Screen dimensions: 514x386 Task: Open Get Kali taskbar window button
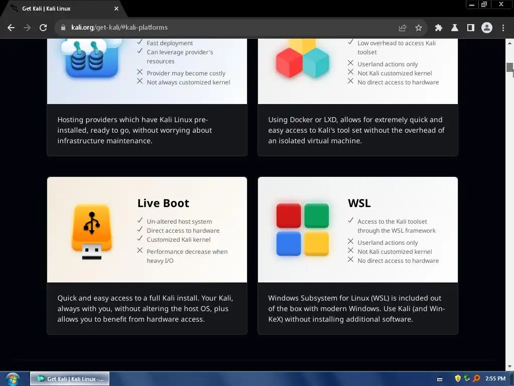[70, 379]
